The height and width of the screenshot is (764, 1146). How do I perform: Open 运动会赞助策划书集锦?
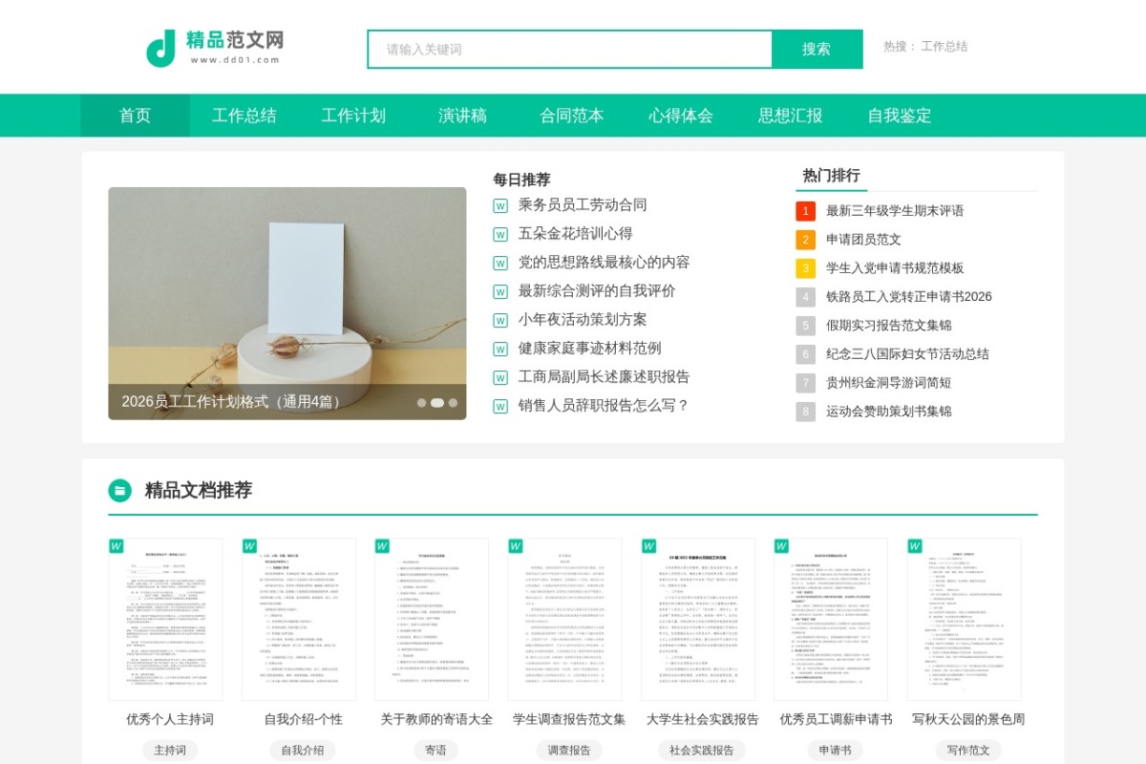(889, 412)
